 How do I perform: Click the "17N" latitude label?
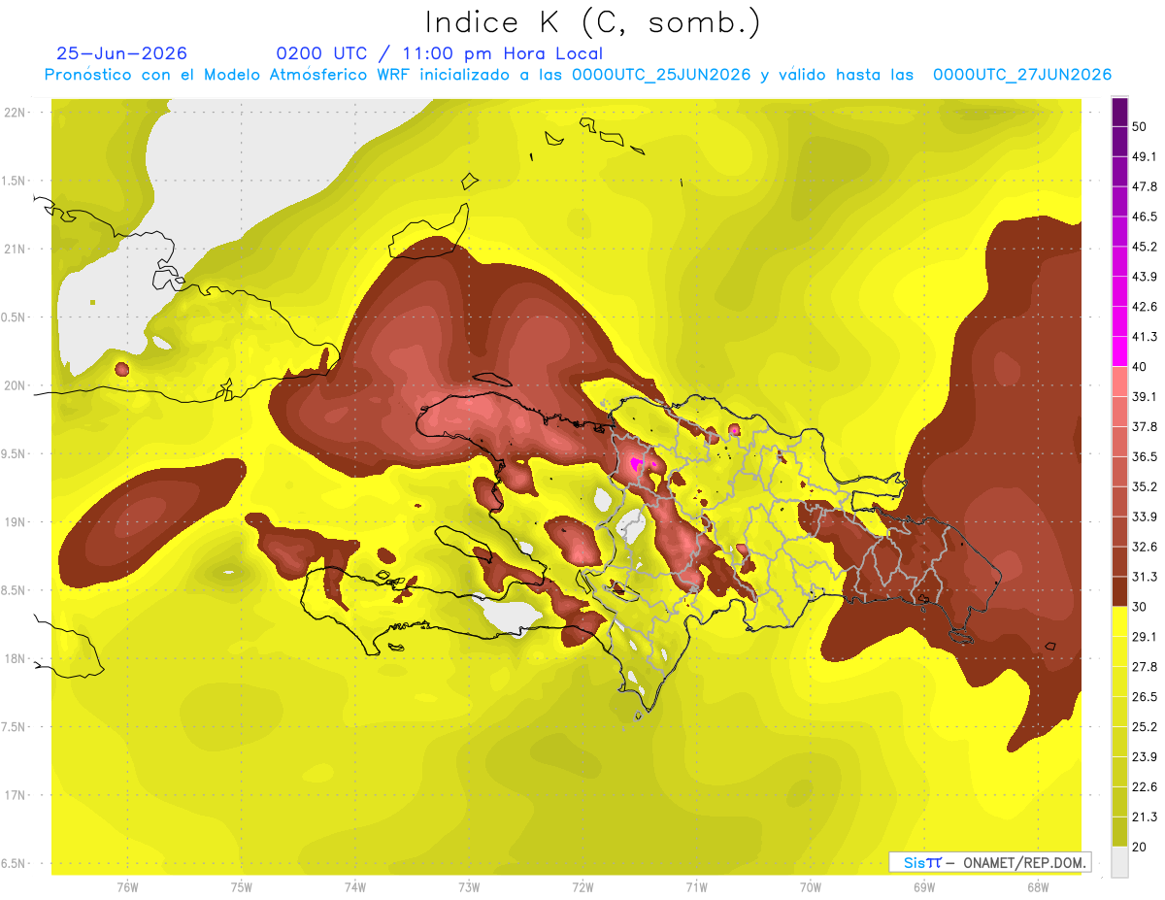(16, 795)
